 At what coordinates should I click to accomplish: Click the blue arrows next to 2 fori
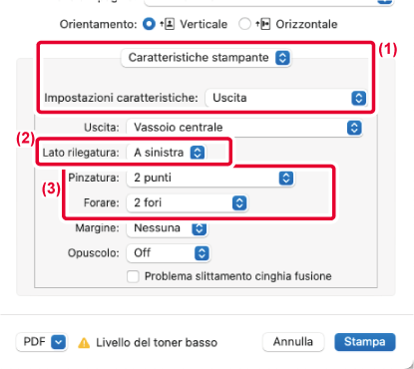[x=239, y=203]
